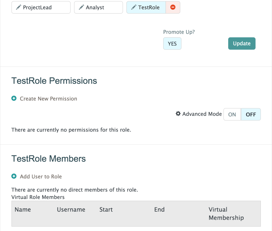Click the pencil icon on Analyst role
Image resolution: width=272 pixels, height=231 pixels.
coord(81,7)
